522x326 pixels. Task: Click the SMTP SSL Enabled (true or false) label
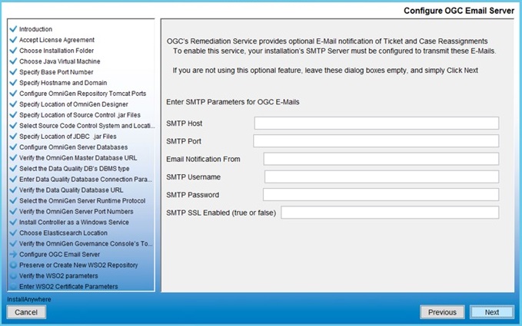pos(221,213)
